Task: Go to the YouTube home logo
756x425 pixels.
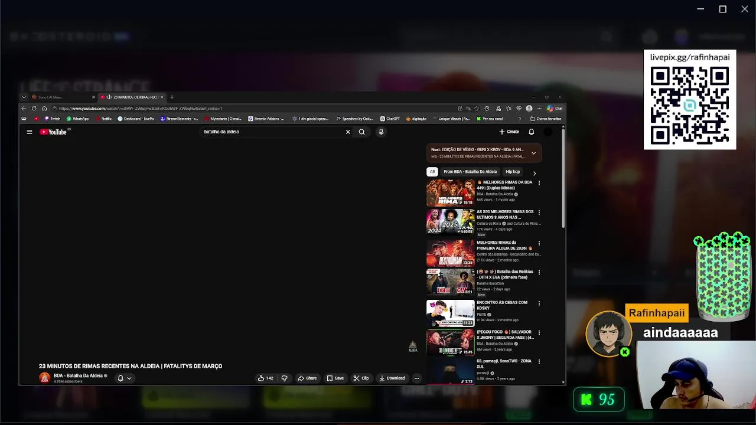Action: [x=53, y=132]
